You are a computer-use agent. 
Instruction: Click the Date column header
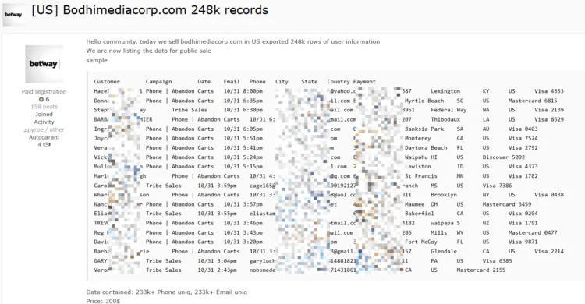(204, 82)
